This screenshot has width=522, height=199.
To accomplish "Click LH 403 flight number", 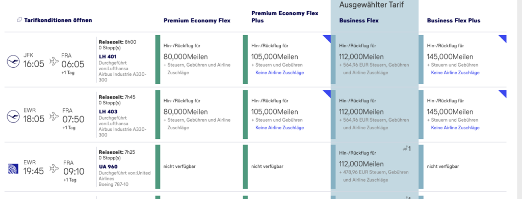I will [x=108, y=111].
